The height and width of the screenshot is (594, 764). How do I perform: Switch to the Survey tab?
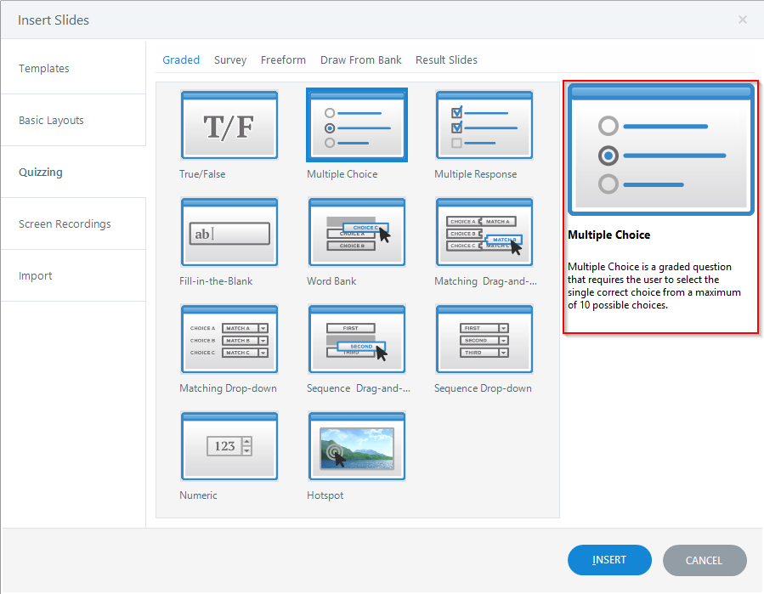pyautogui.click(x=230, y=59)
